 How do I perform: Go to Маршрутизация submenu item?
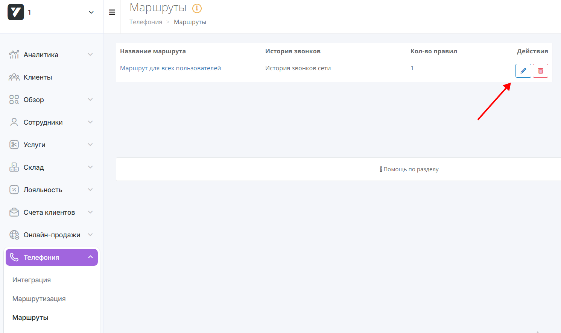[39, 299]
